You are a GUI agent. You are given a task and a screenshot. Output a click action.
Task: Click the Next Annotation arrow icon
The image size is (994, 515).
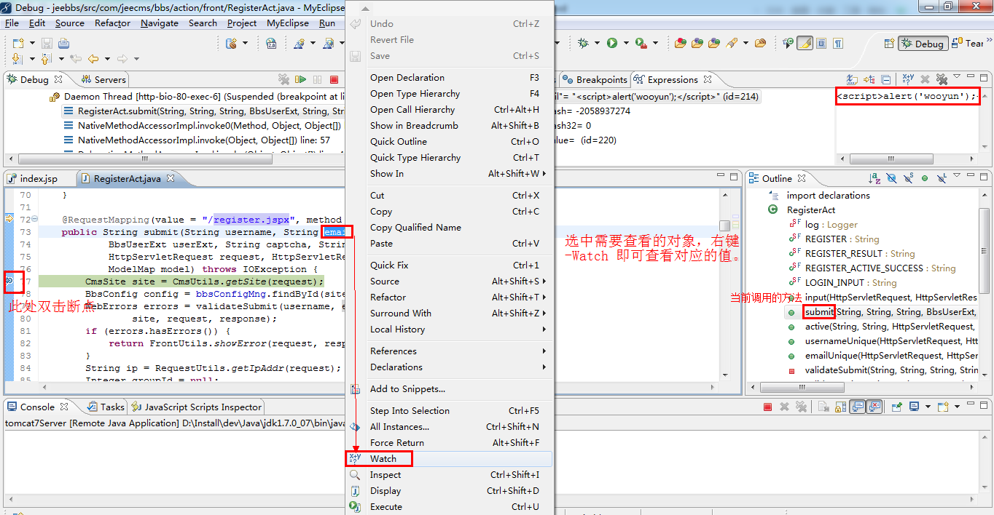click(x=17, y=59)
